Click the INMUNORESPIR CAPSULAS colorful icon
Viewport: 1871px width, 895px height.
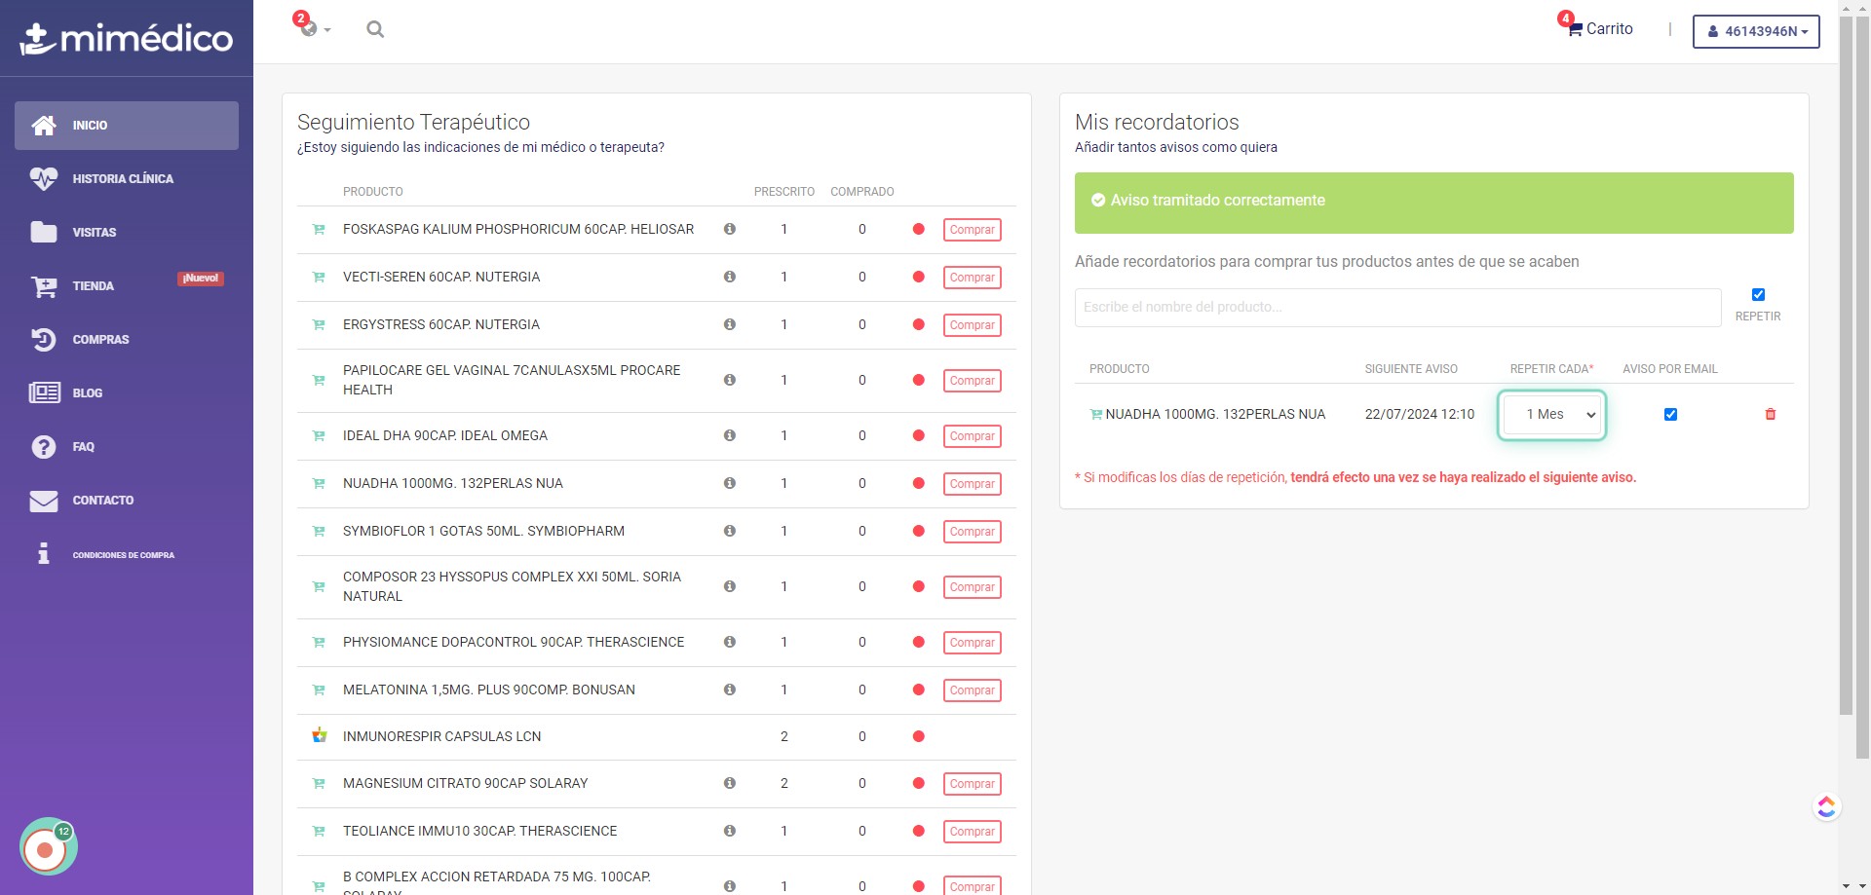point(319,735)
